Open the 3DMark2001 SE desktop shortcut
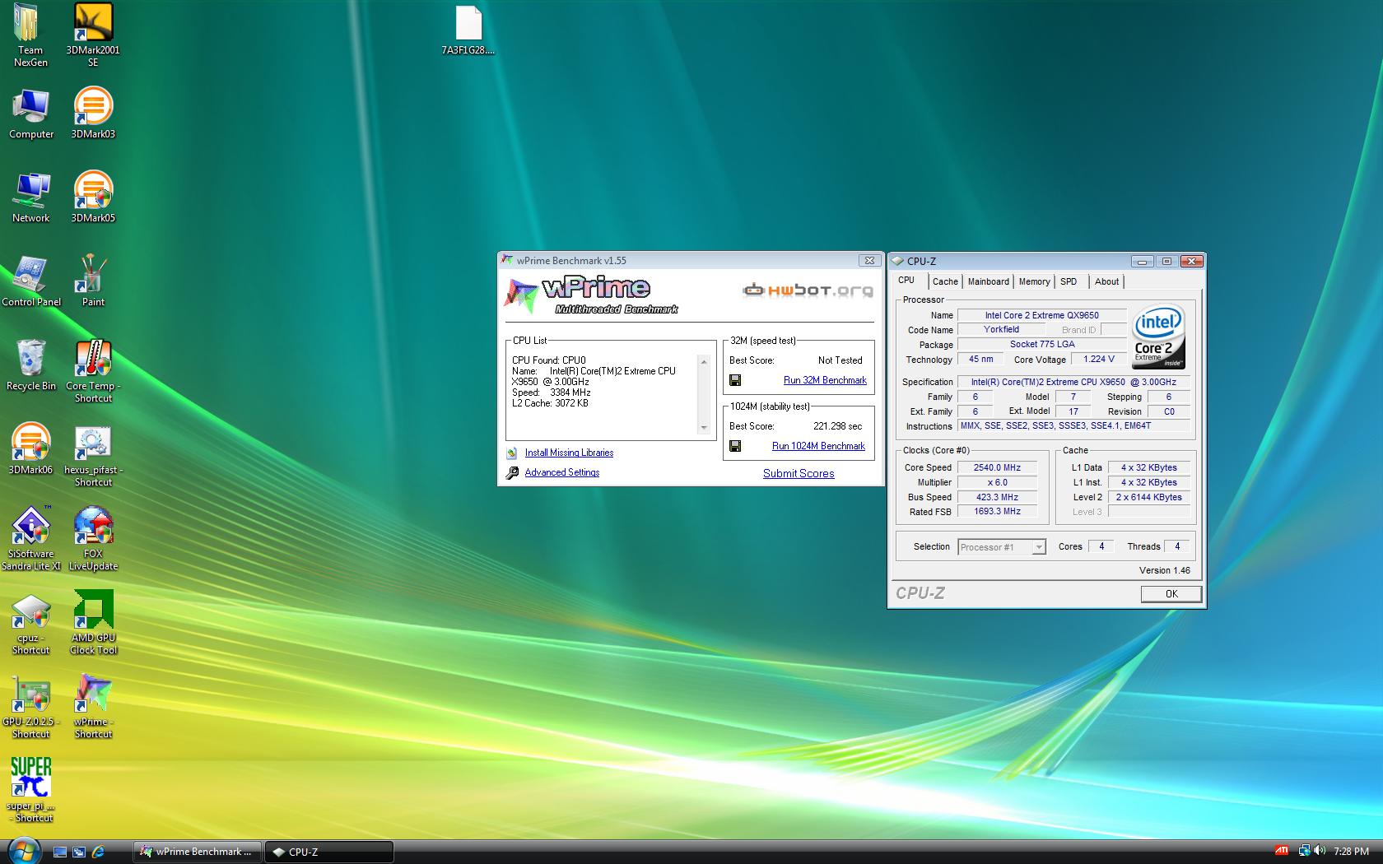Screen dimensions: 1383x864 (93, 35)
